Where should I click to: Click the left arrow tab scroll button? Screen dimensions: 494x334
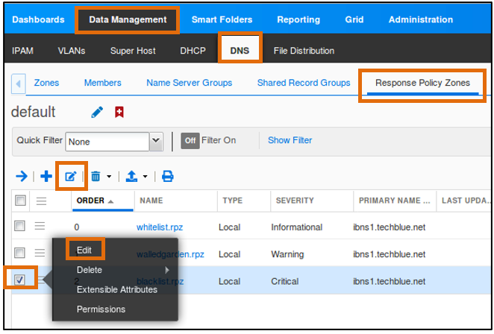click(x=18, y=83)
